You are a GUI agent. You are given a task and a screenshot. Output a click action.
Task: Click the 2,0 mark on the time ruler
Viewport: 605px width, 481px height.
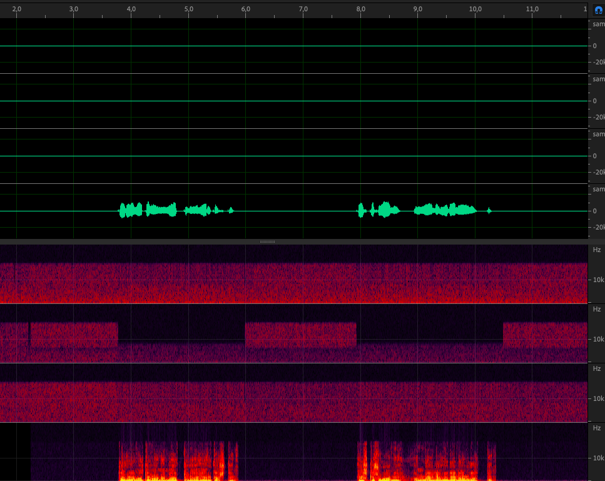tap(17, 9)
